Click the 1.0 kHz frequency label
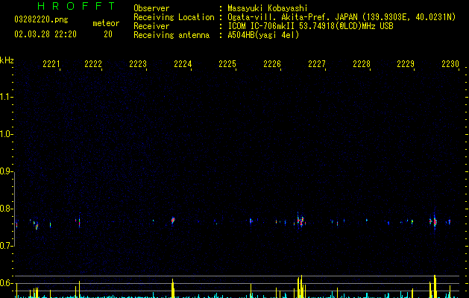Screen dimensions: 469x298 pos(6,134)
